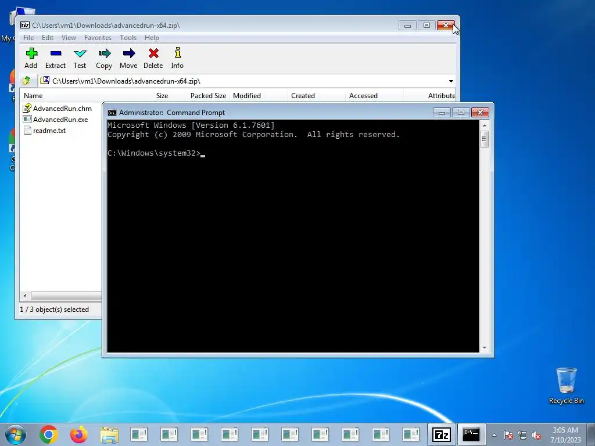595x446 pixels.
Task: Close the Command Prompt window
Action: 480,113
